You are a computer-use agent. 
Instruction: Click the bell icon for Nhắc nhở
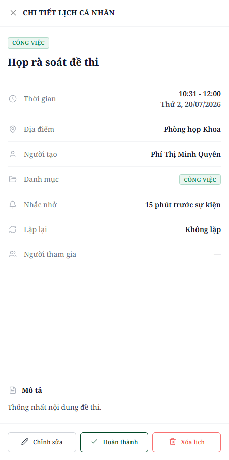13,205
